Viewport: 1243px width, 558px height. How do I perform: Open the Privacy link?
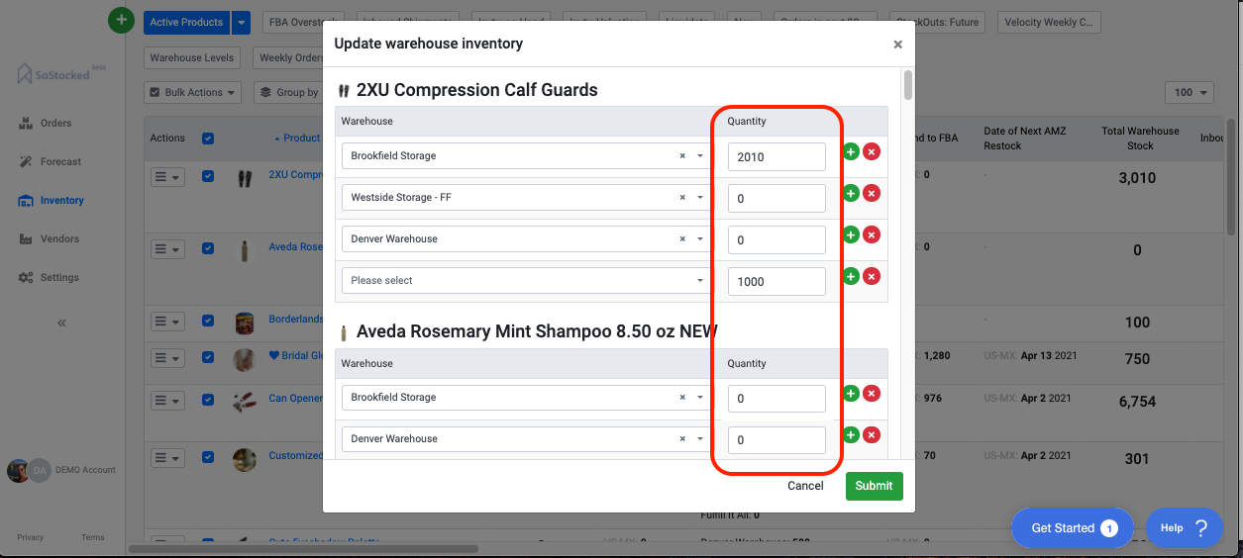coord(31,537)
